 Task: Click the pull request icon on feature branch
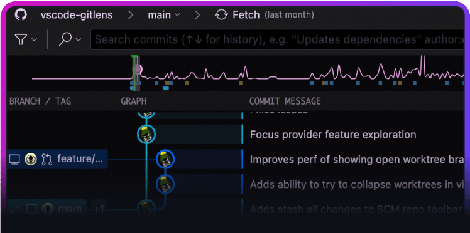tap(47, 159)
